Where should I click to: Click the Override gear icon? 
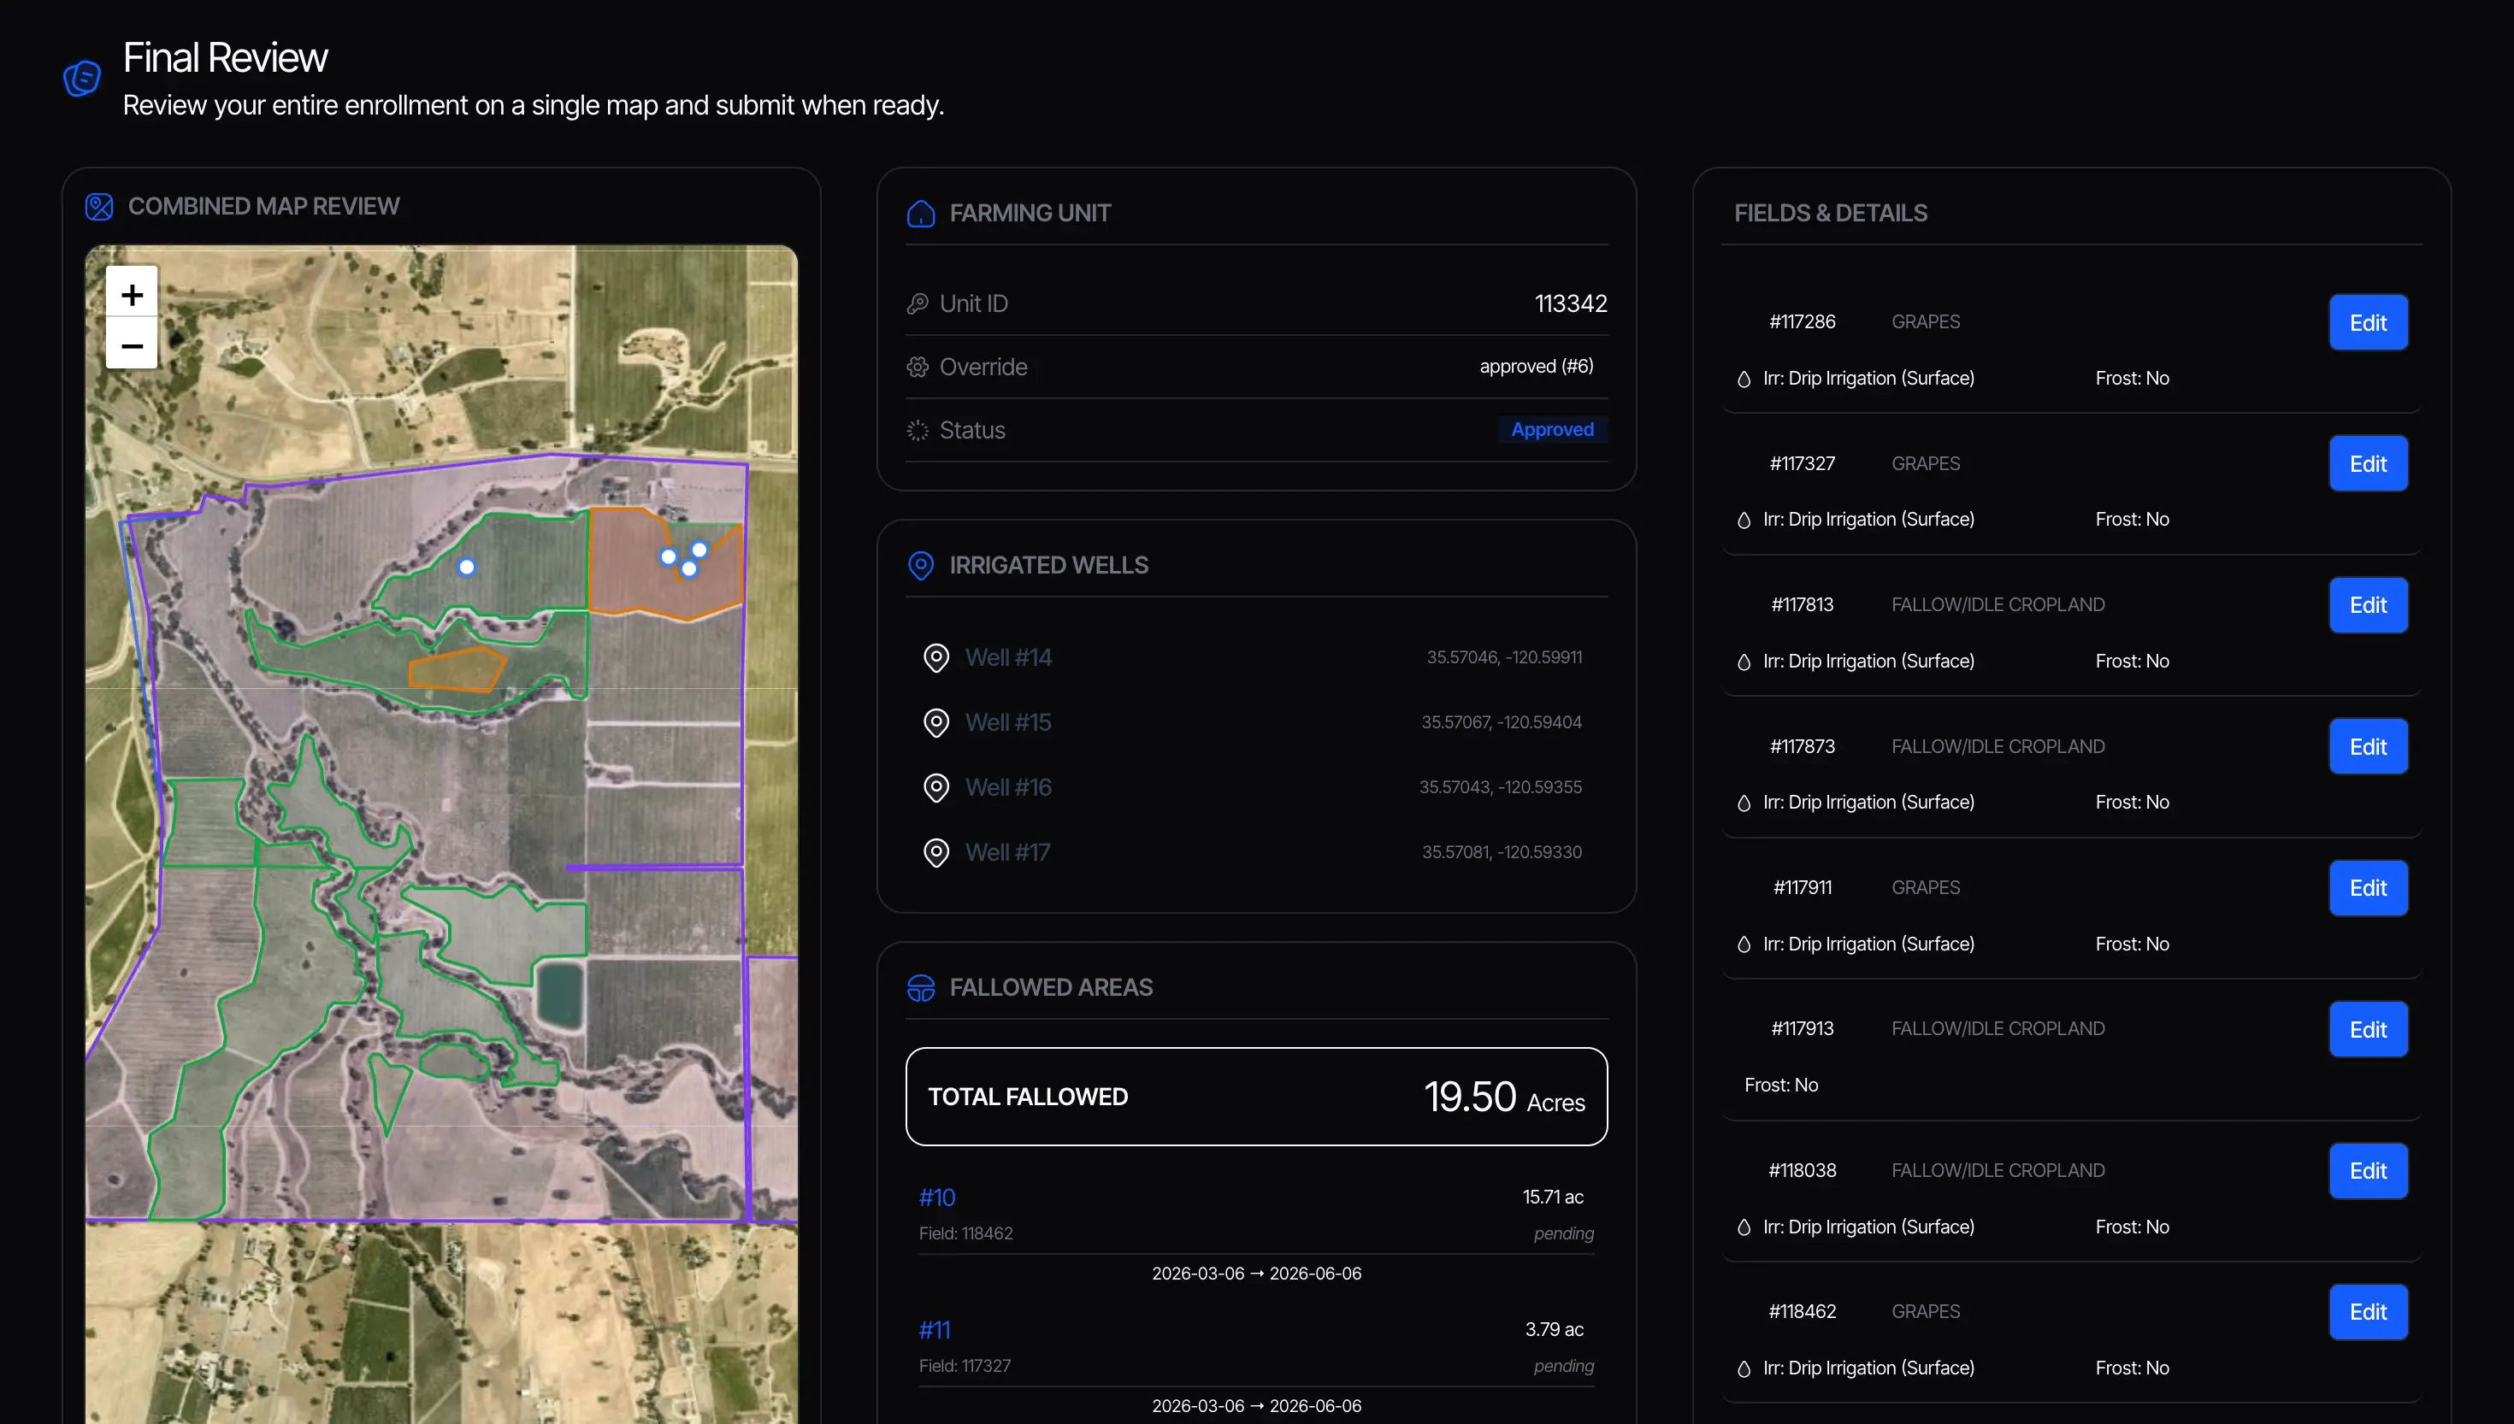918,367
